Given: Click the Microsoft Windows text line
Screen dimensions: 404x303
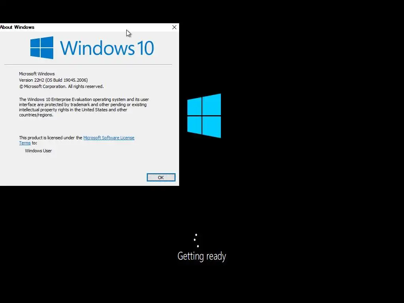Looking at the screenshot, I should 37,74.
